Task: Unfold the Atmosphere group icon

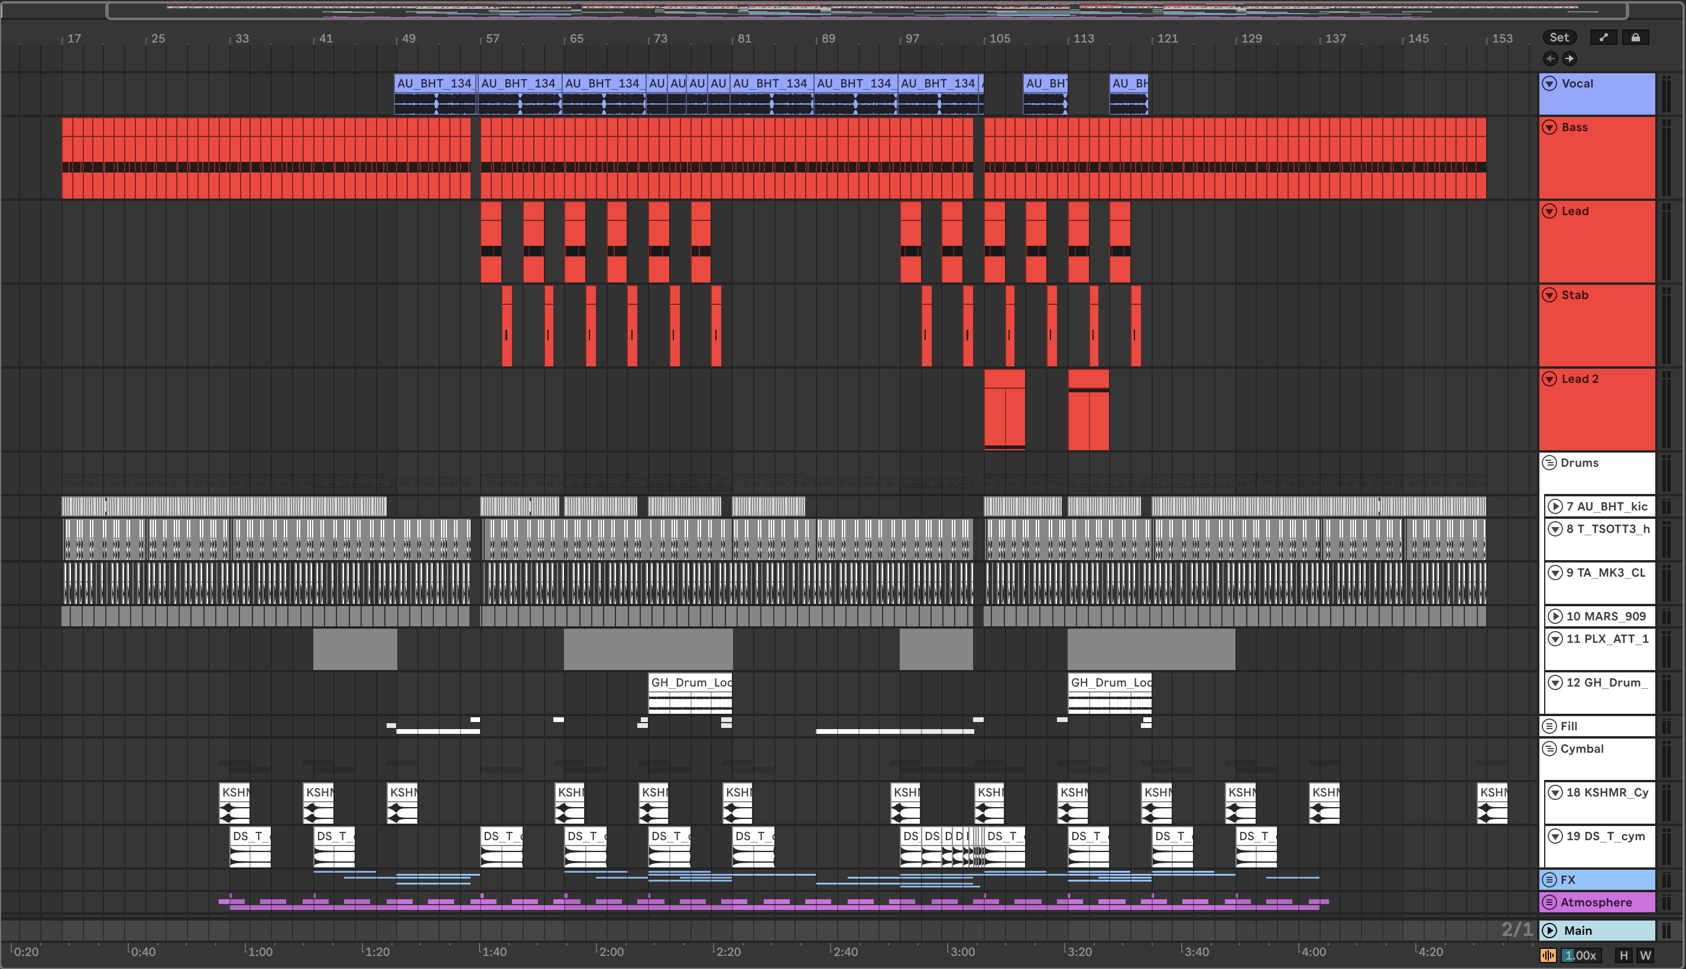Action: [1549, 902]
